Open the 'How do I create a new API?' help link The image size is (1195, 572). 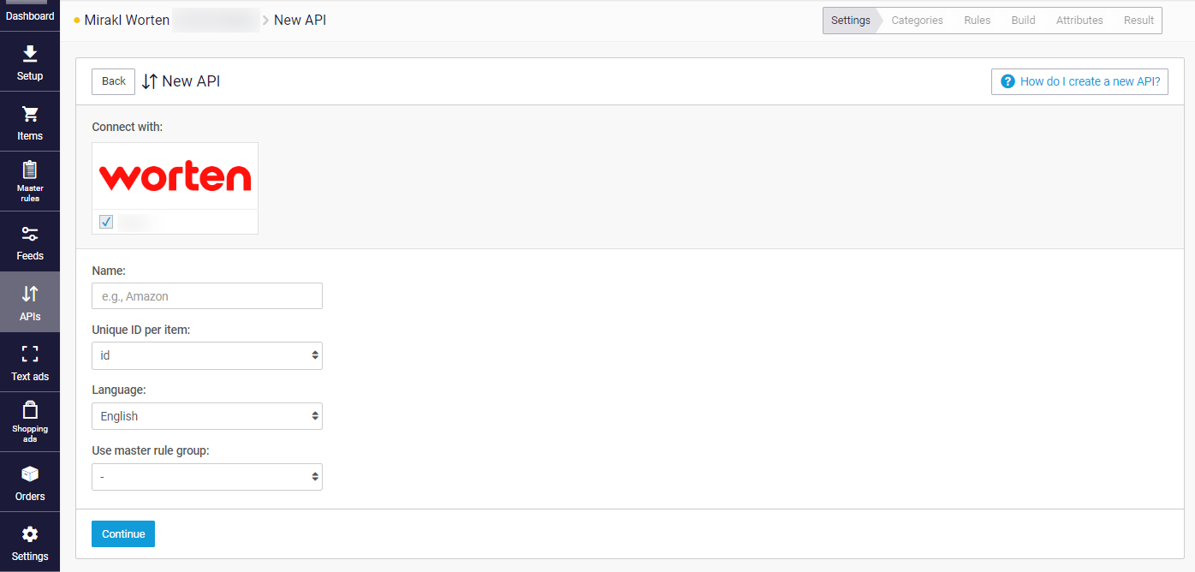point(1079,81)
